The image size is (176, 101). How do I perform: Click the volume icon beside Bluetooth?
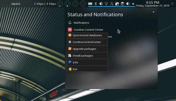pyautogui.click(x=101, y=4)
